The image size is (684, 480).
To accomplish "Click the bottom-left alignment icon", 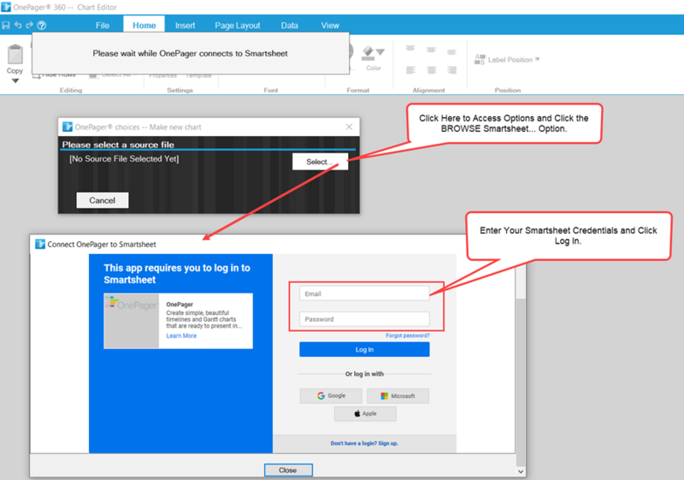I will [x=410, y=70].
